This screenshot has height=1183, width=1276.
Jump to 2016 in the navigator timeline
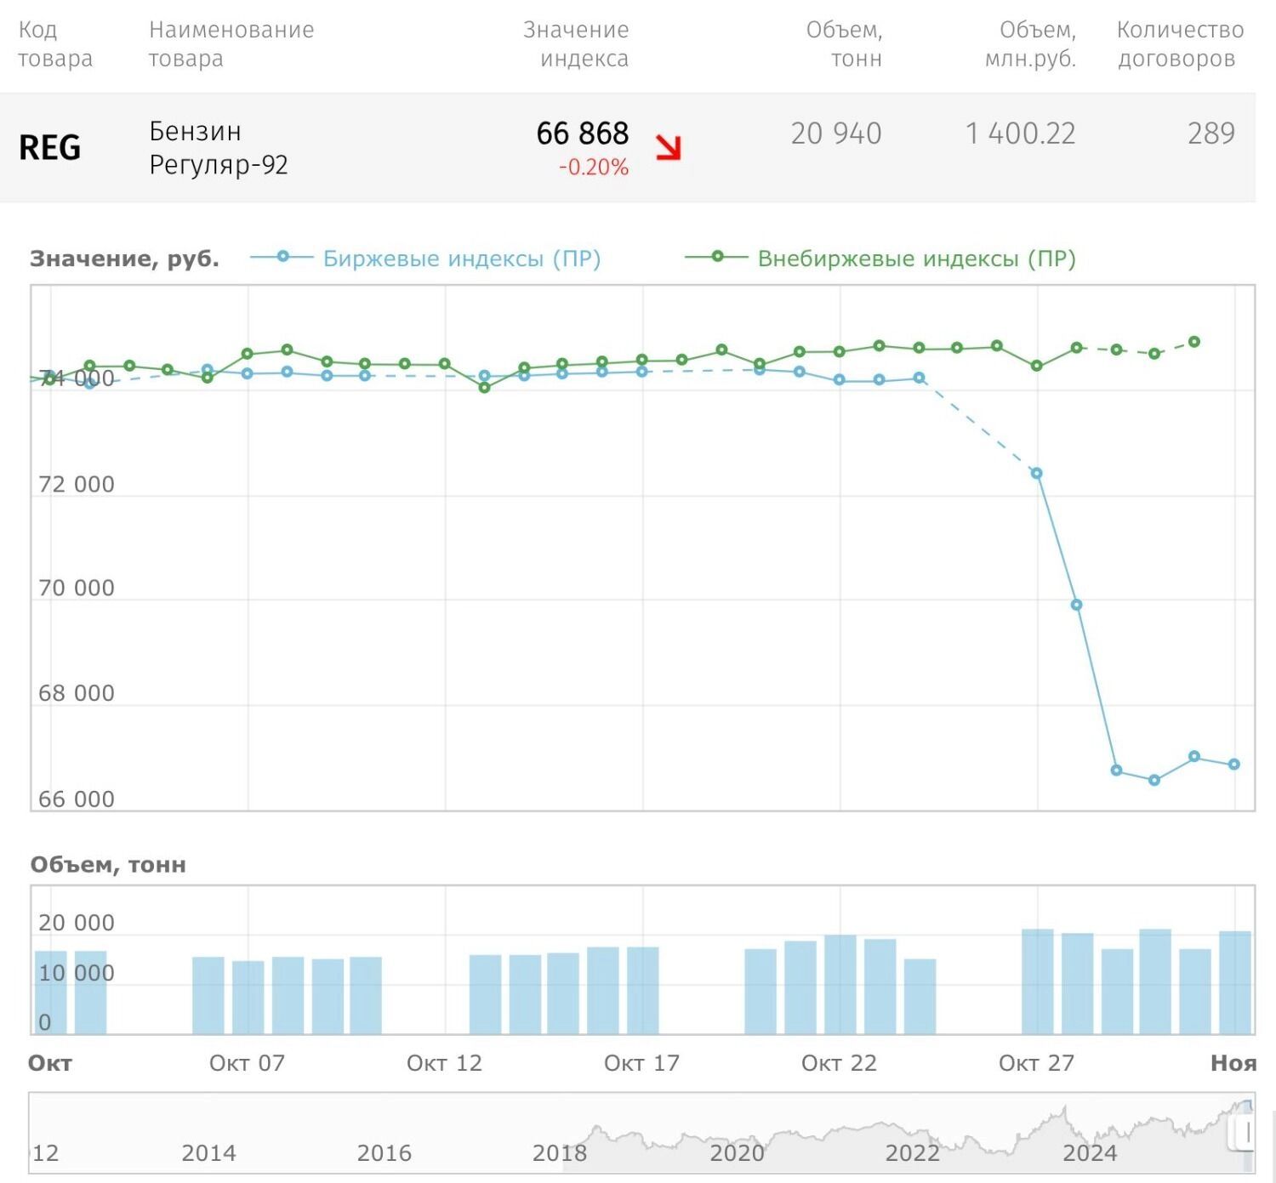coord(384,1152)
